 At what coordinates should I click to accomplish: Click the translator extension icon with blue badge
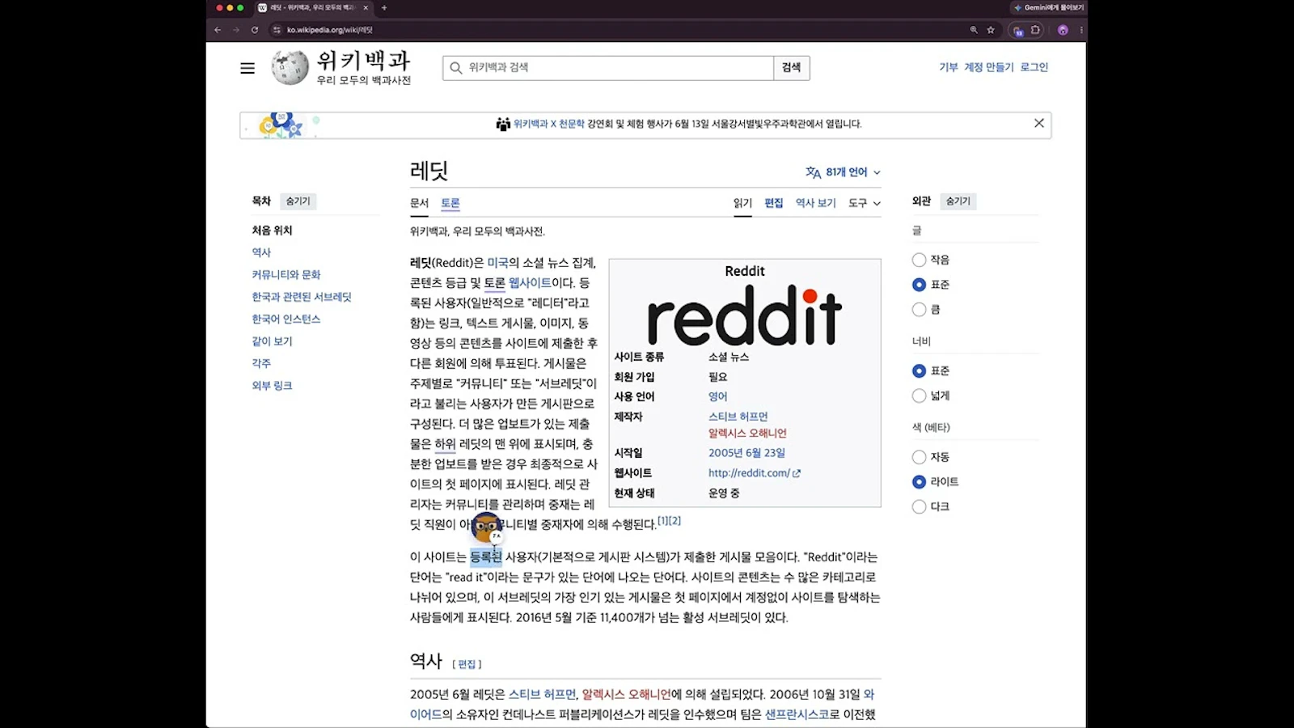click(1017, 31)
